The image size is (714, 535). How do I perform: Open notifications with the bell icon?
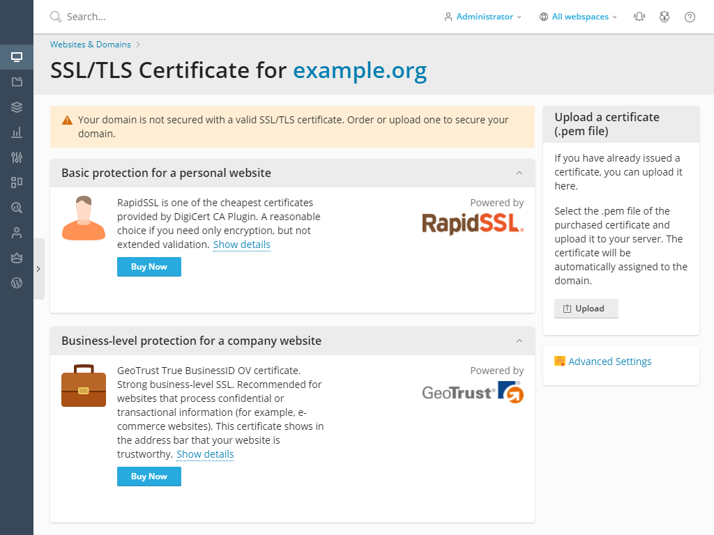[x=639, y=16]
